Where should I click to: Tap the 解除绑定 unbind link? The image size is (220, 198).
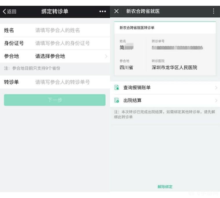(165, 187)
